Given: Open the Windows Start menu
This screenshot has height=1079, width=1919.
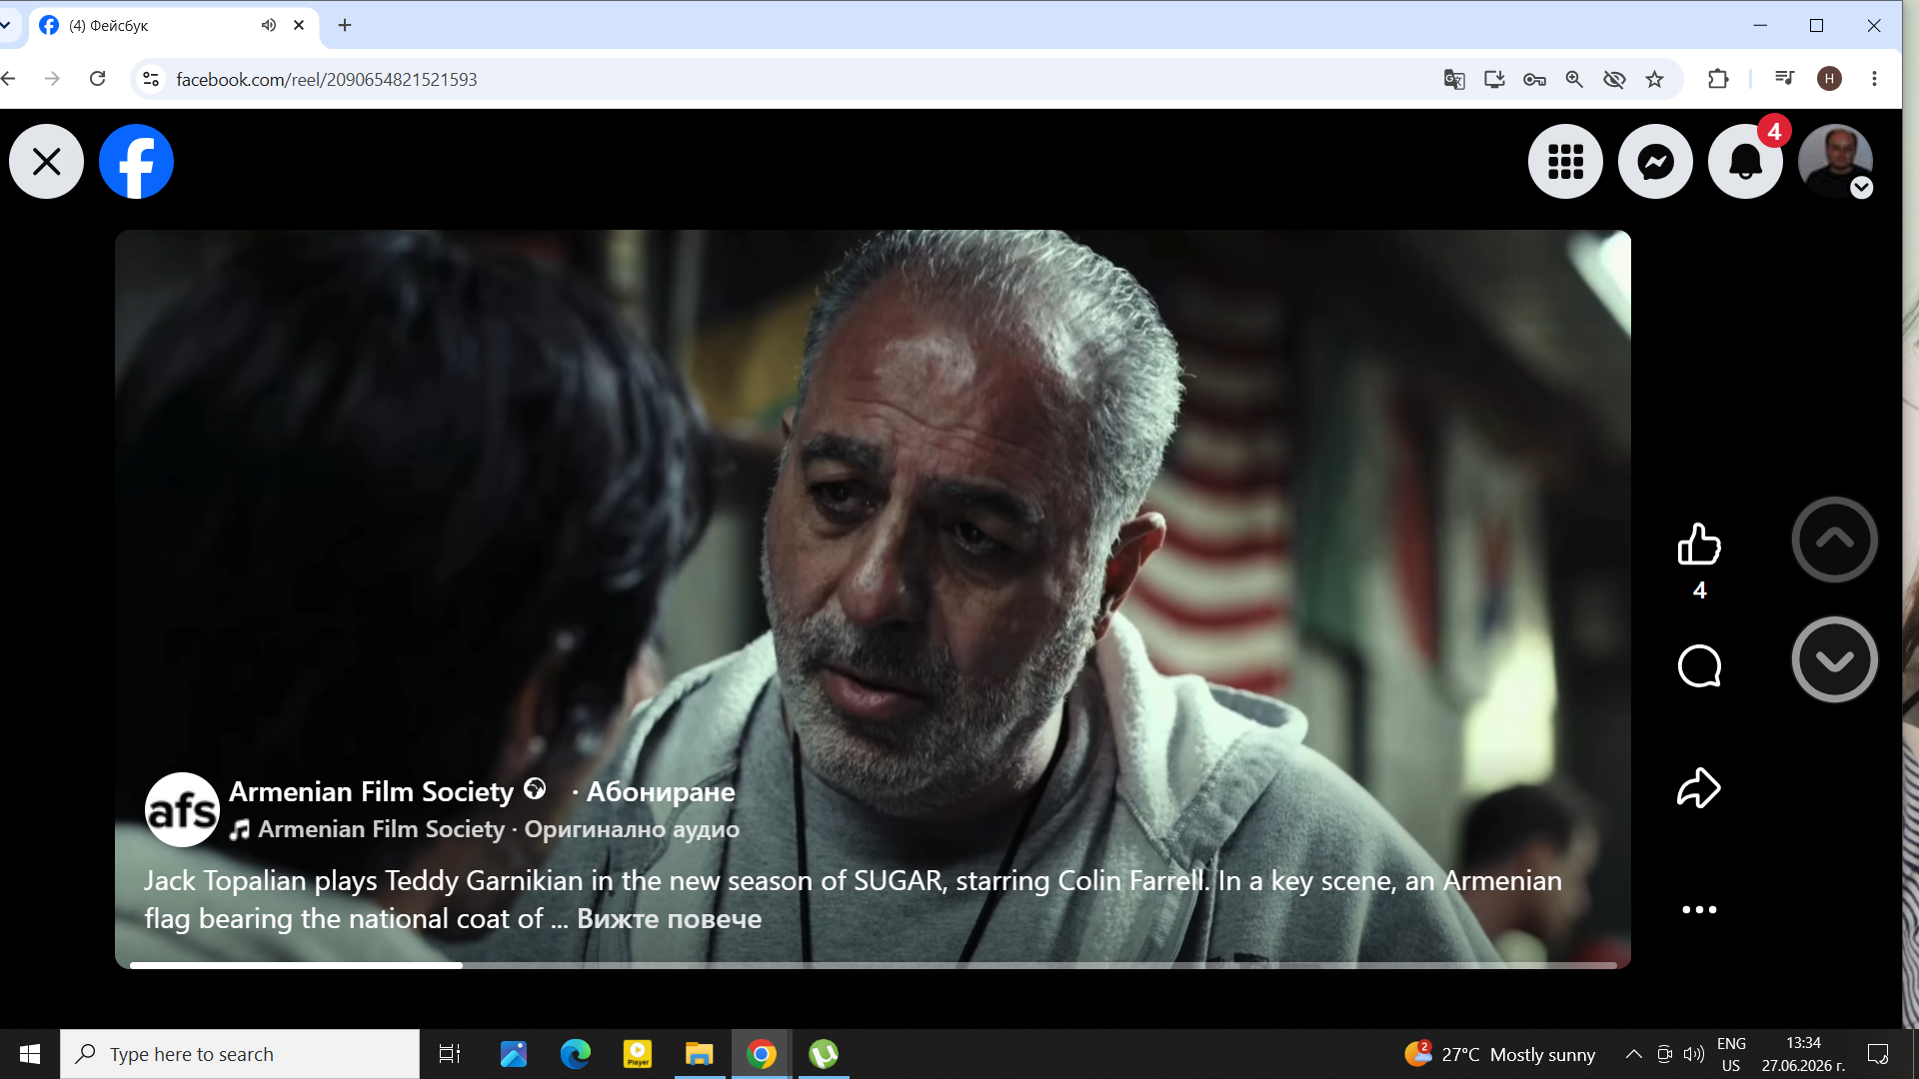Looking at the screenshot, I should pos(30,1054).
